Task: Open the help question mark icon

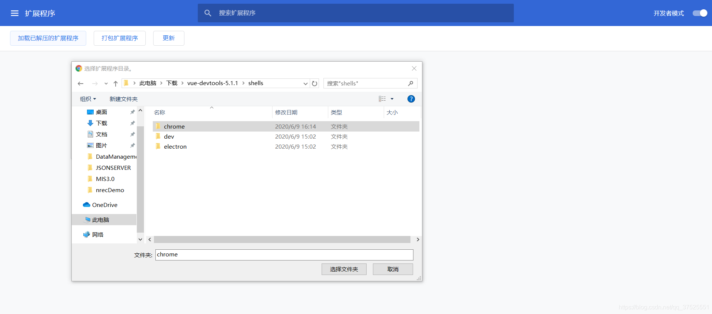Action: click(x=411, y=99)
